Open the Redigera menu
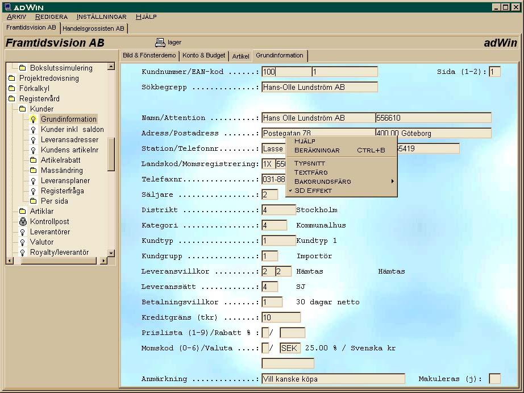524x393 pixels. point(51,16)
